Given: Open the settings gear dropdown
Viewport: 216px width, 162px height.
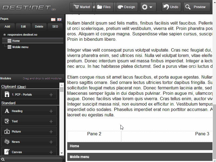Looking at the screenshot, I should [x=148, y=7].
